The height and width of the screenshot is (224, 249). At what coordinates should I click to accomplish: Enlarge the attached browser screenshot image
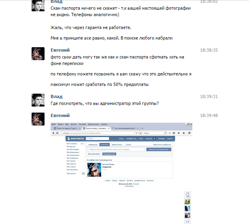click(x=121, y=155)
